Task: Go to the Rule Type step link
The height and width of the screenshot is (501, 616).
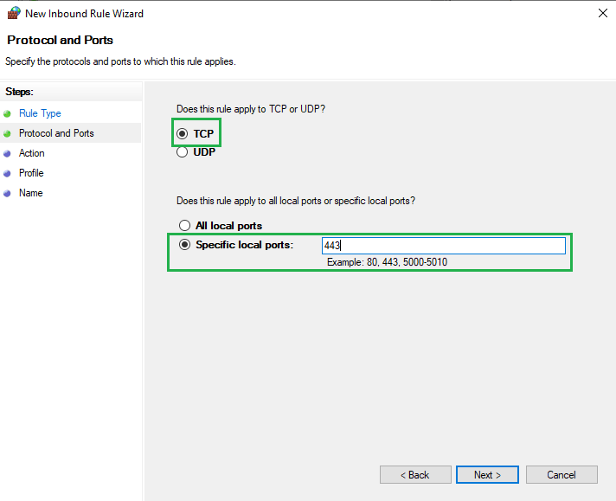Action: coord(40,113)
